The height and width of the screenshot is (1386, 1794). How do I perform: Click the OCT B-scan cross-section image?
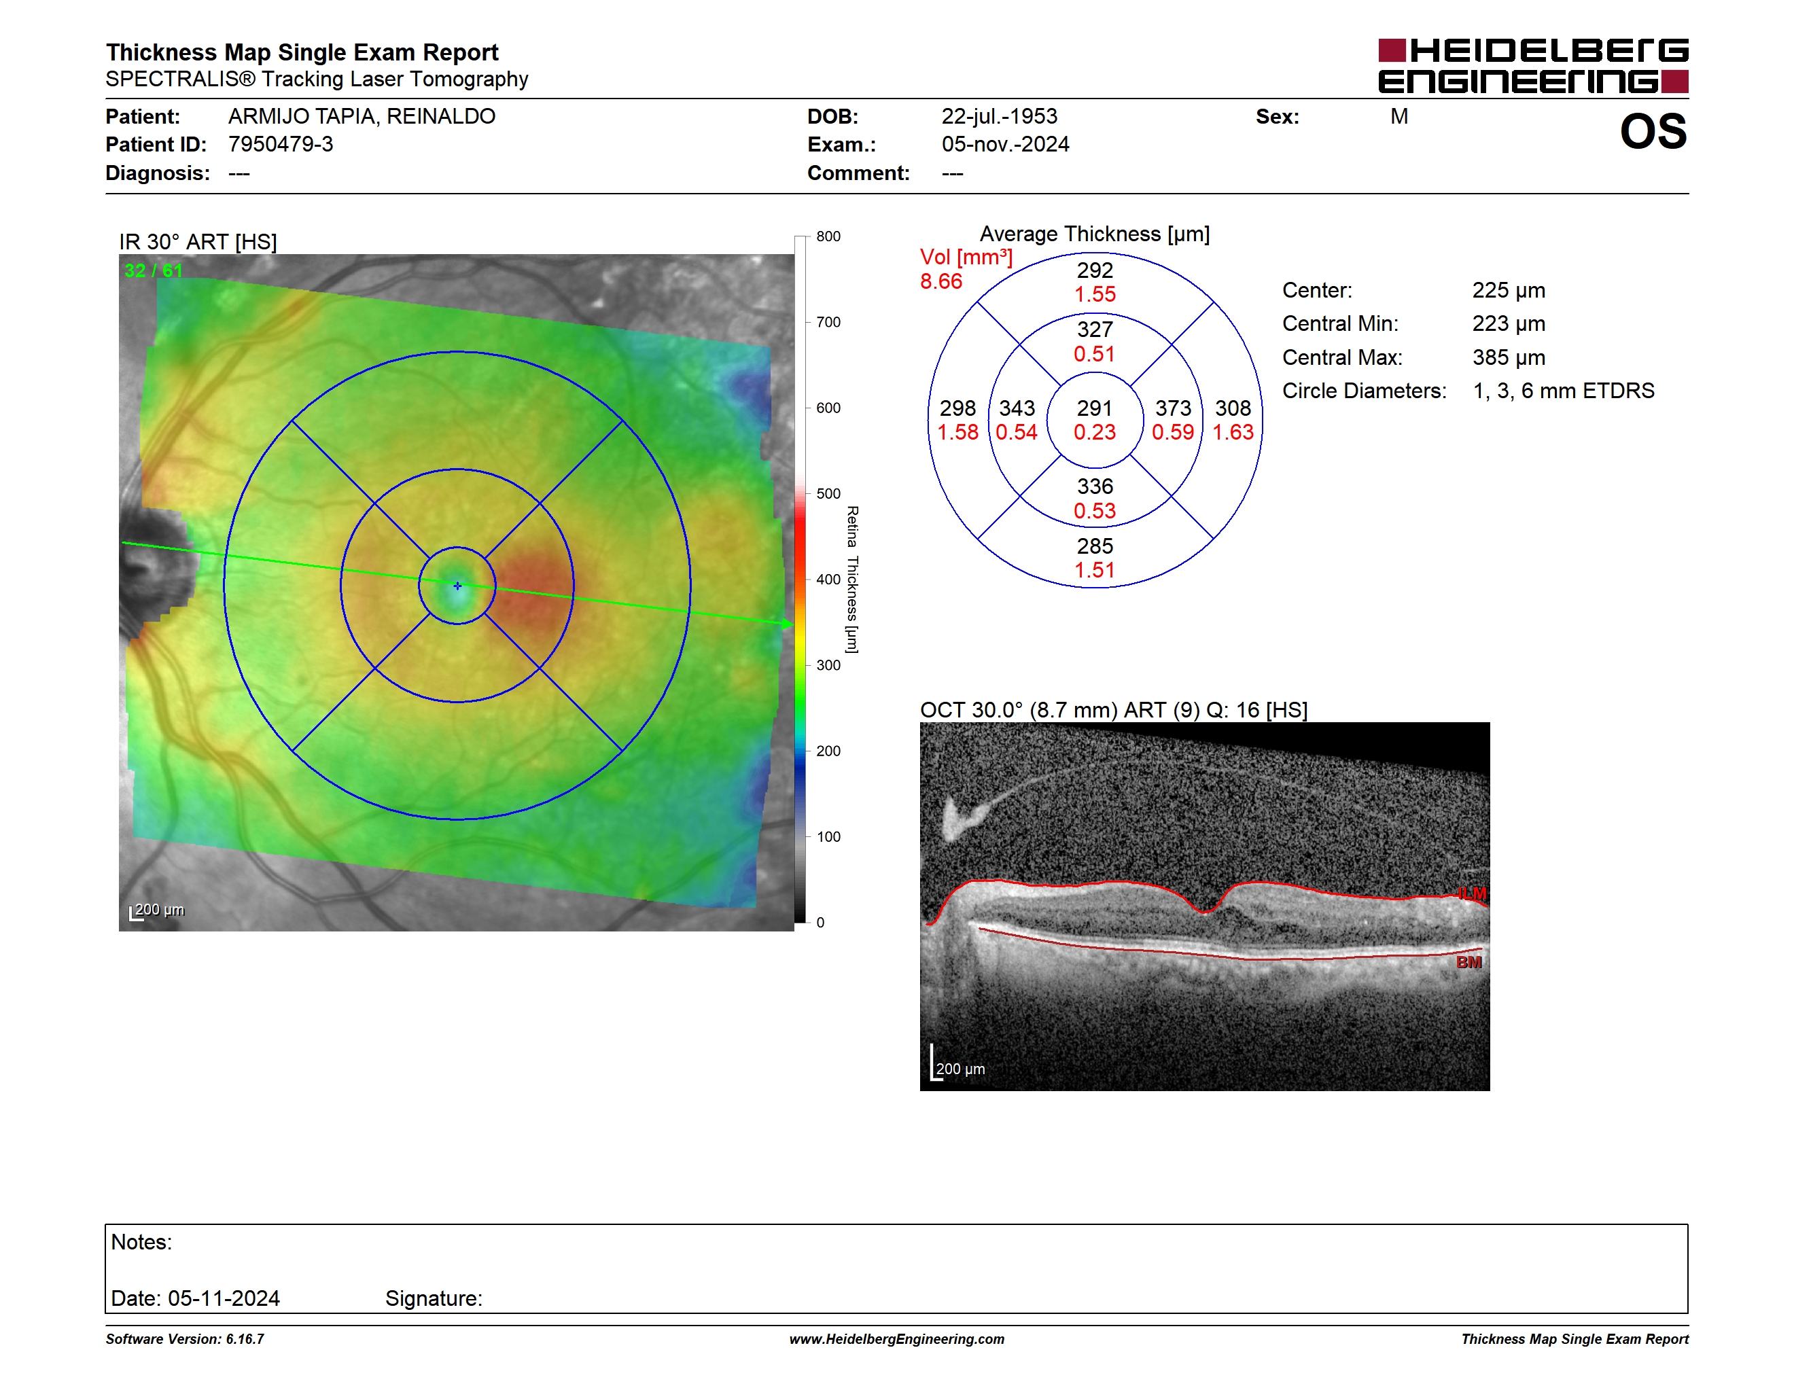coord(1204,906)
